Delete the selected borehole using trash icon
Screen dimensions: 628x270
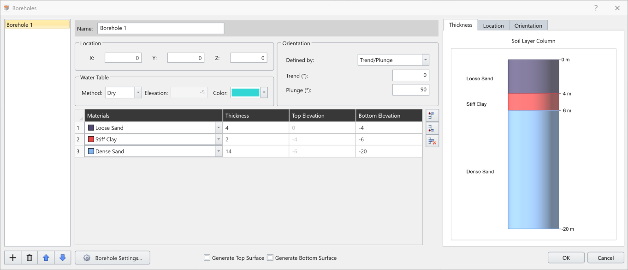coord(30,258)
